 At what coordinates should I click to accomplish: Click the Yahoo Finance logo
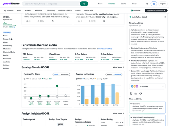point(11,4)
